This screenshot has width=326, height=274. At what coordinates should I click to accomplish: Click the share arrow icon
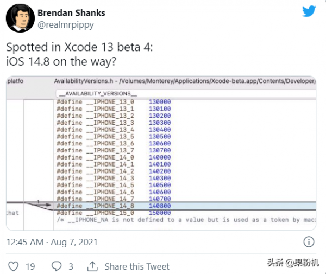[x=92, y=266]
